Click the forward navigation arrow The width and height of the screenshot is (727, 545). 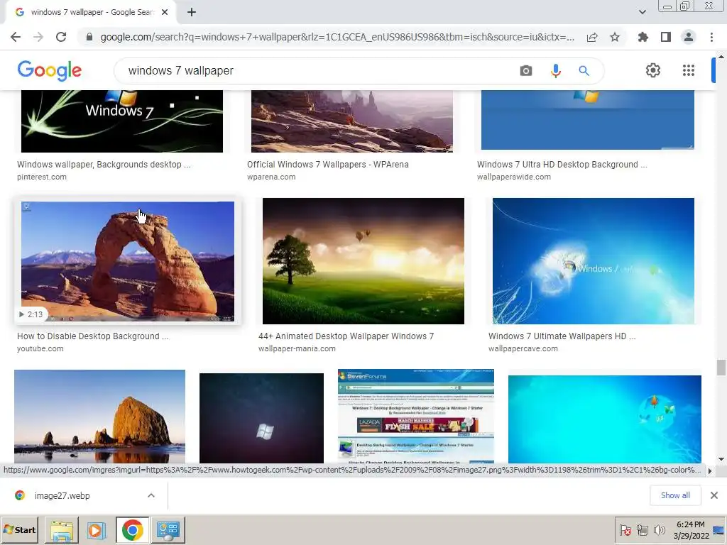point(38,37)
